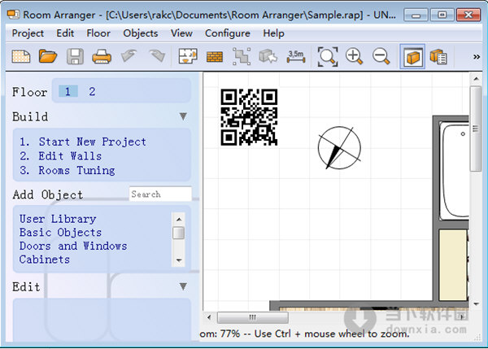Viewport: 488px width, 349px height.
Task: Select the brick wall tool icon
Action: tap(215, 56)
